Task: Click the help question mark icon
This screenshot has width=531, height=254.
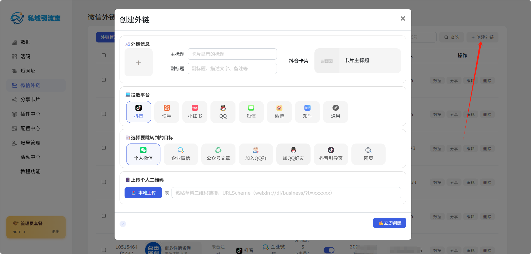Action: coord(123,224)
